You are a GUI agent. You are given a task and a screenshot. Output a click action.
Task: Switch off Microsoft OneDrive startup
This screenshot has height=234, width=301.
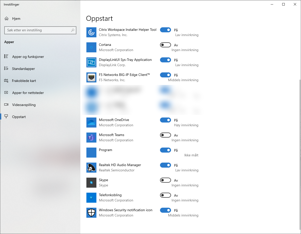tap(166, 120)
